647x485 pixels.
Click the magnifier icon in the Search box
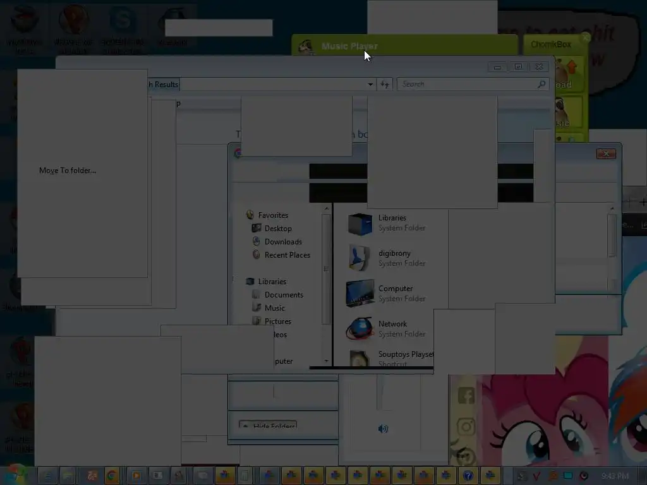click(541, 84)
